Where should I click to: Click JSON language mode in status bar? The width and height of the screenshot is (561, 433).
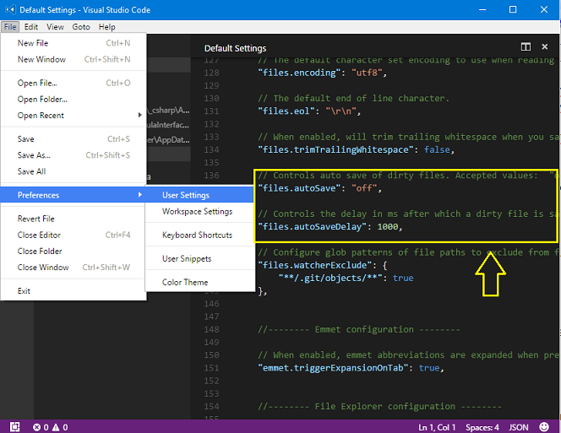pos(519,427)
